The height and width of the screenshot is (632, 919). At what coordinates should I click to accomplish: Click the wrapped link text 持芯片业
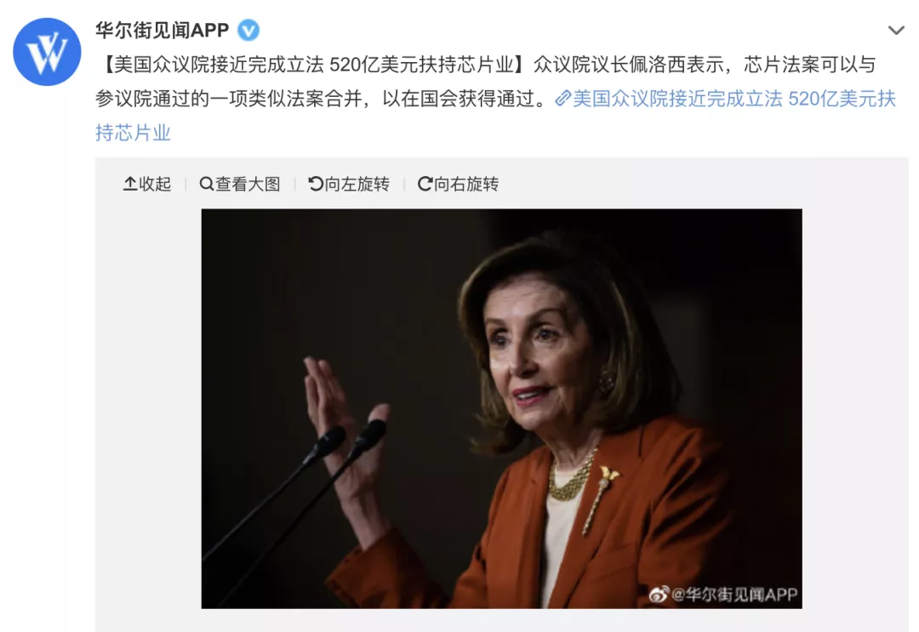click(x=133, y=133)
